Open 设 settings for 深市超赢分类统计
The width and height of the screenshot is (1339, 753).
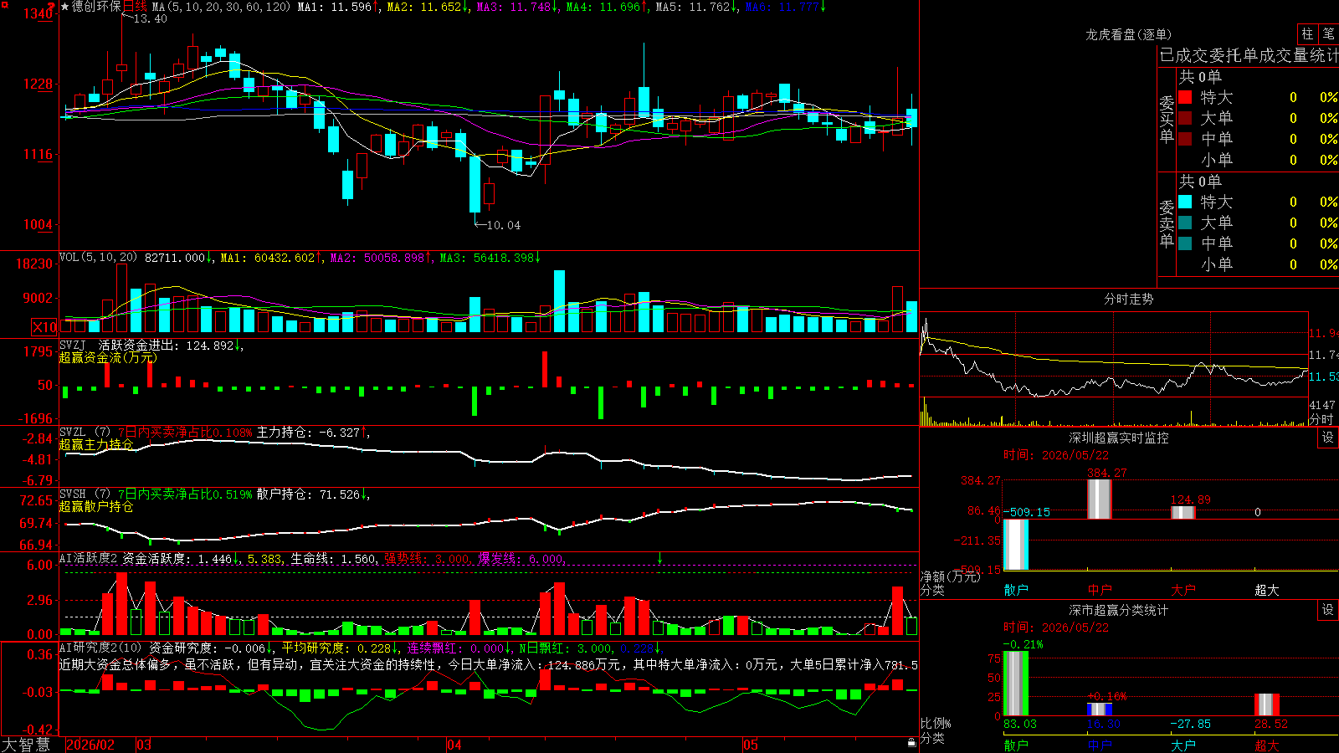pyautogui.click(x=1328, y=610)
